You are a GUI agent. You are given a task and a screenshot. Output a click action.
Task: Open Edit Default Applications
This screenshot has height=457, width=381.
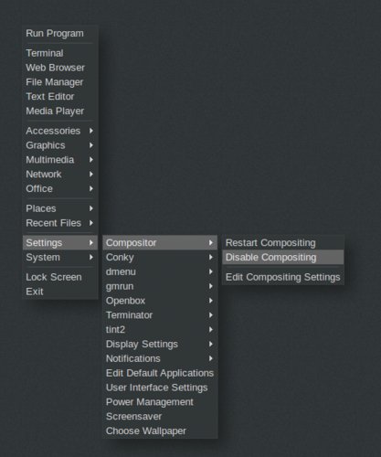160,373
